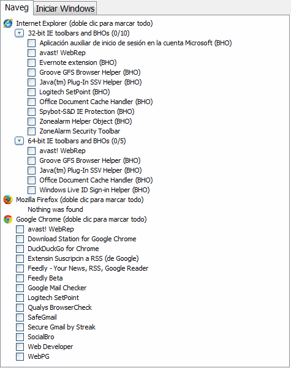The height and width of the screenshot is (368, 291).
Task: Click 'Spybot-S&D IE Protection (BHO)' text
Action: (x=87, y=111)
